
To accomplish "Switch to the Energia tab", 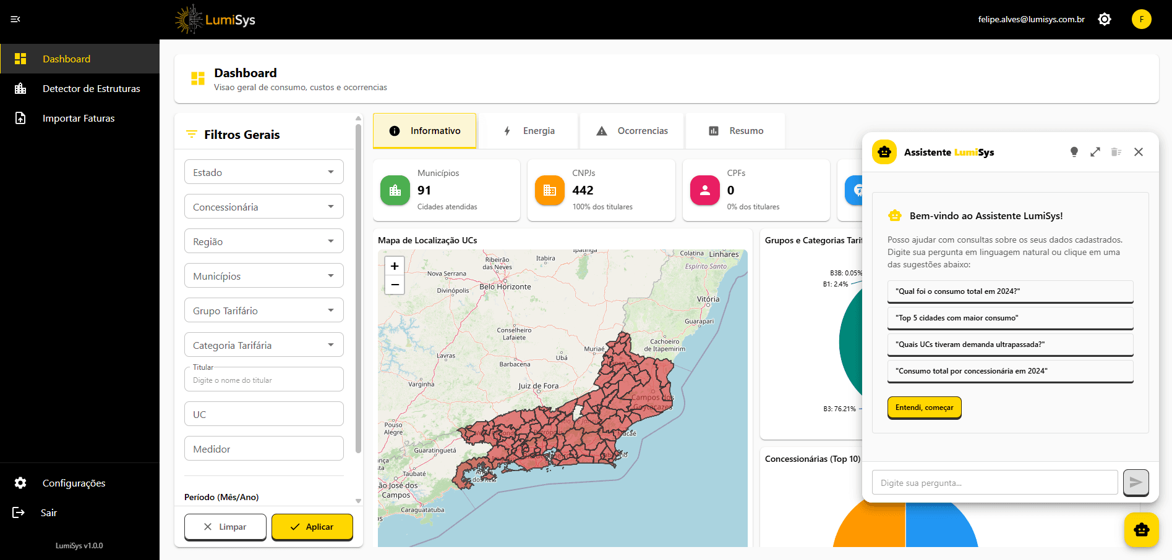I will point(529,131).
